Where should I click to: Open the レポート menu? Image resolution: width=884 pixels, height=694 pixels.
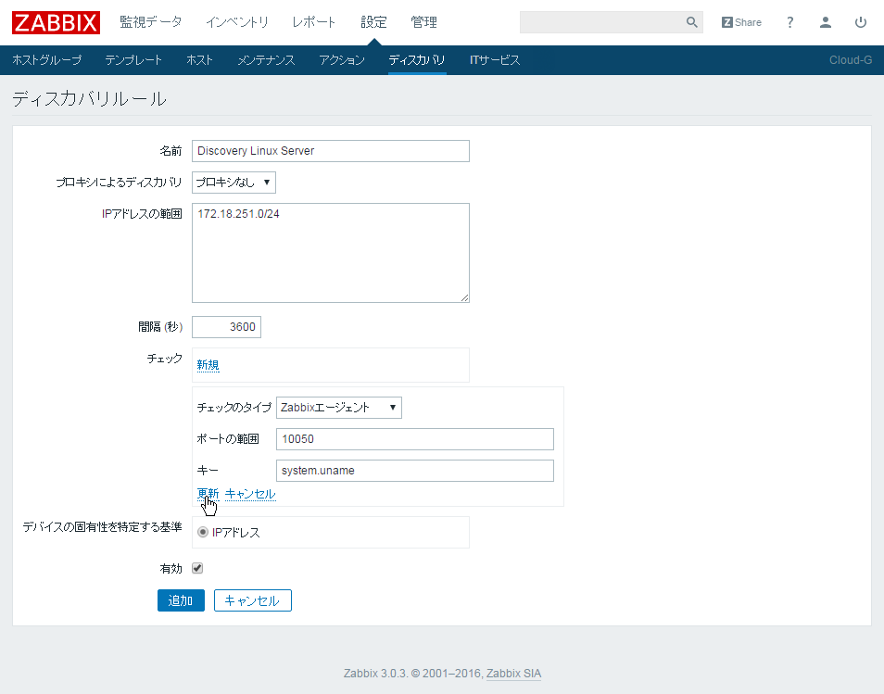tap(314, 22)
